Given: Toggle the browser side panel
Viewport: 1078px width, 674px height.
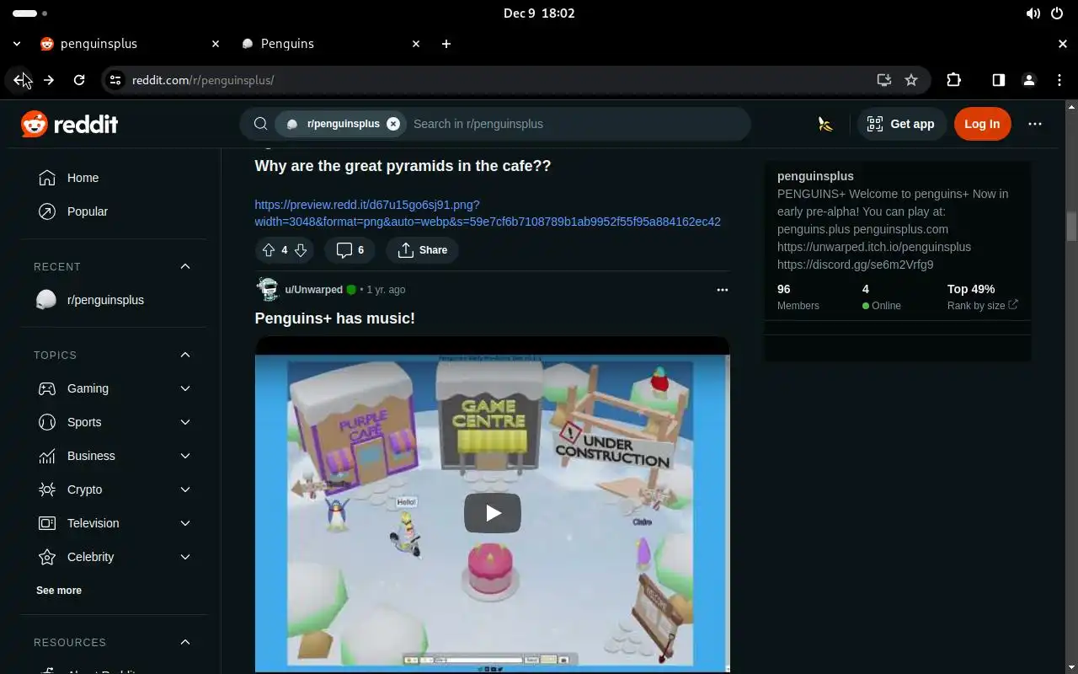Looking at the screenshot, I should (x=998, y=80).
